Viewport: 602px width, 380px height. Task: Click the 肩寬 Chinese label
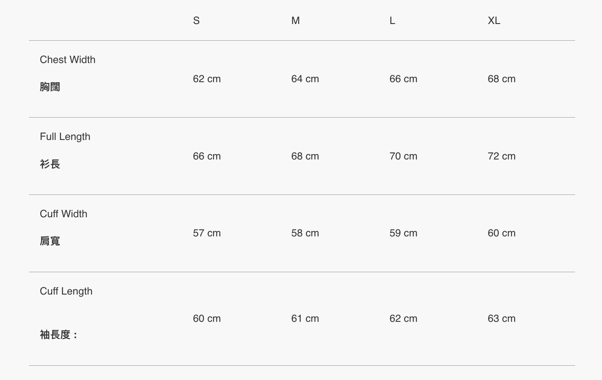(50, 241)
